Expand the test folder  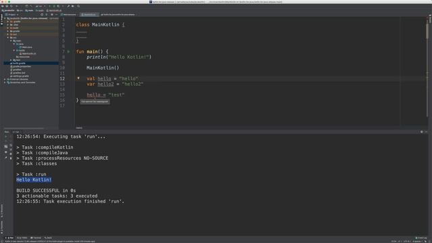pos(11,60)
